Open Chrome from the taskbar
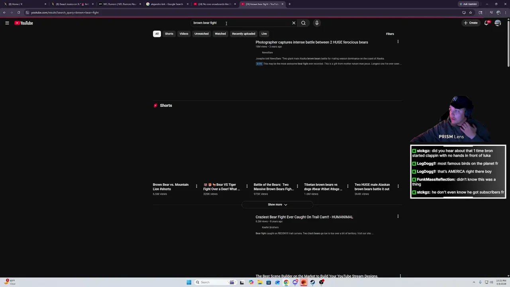 (286, 282)
